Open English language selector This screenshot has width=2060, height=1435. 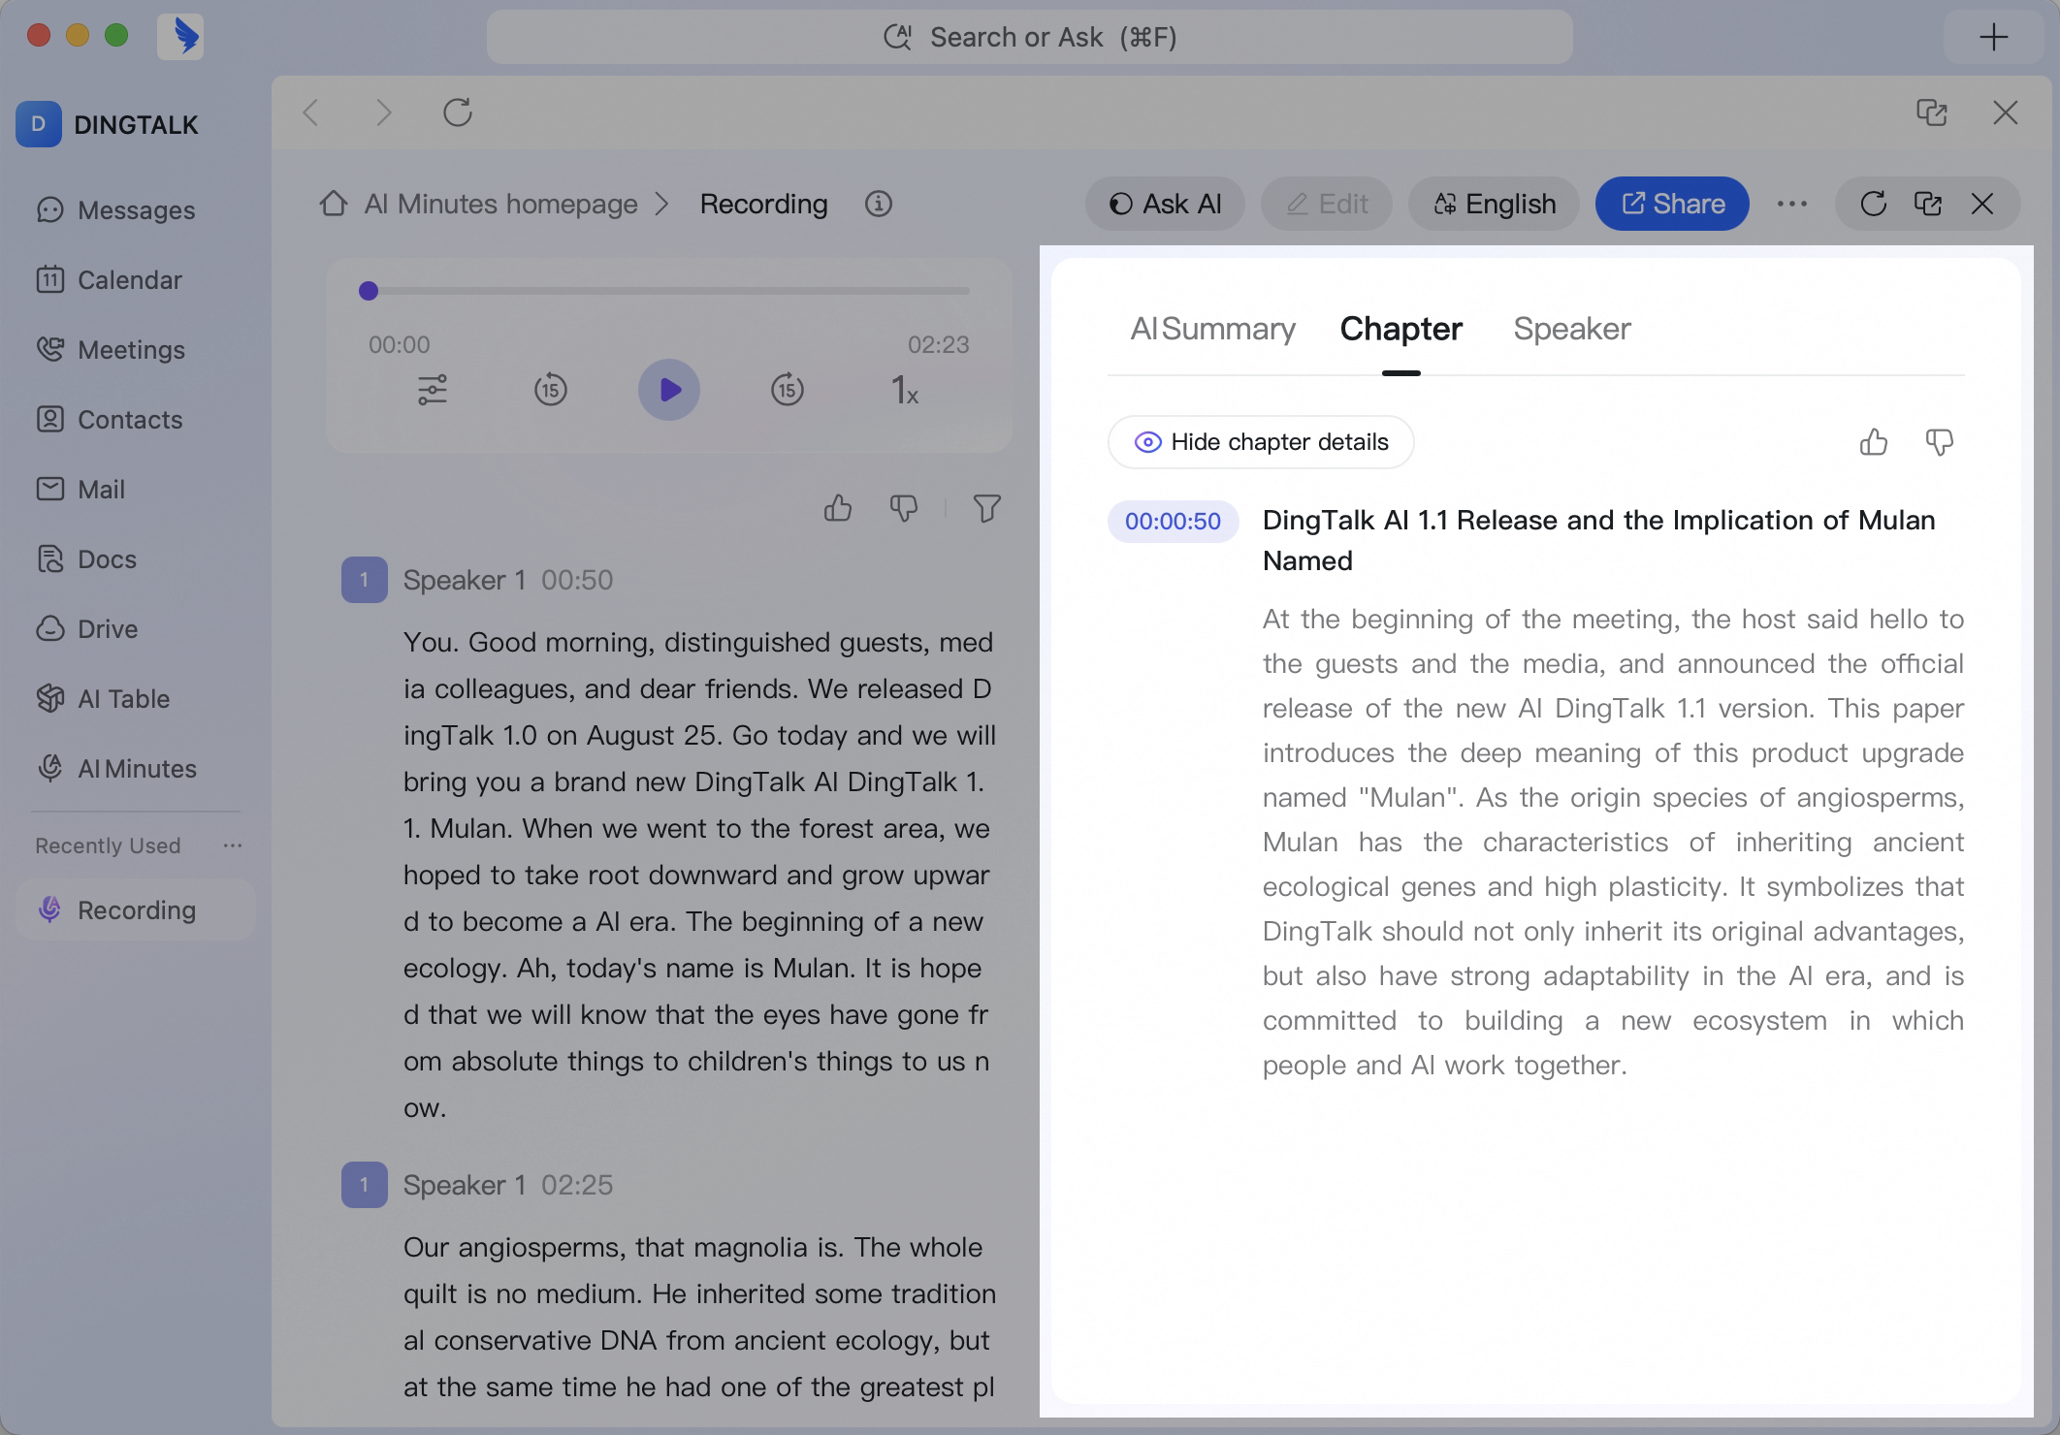(x=1495, y=204)
